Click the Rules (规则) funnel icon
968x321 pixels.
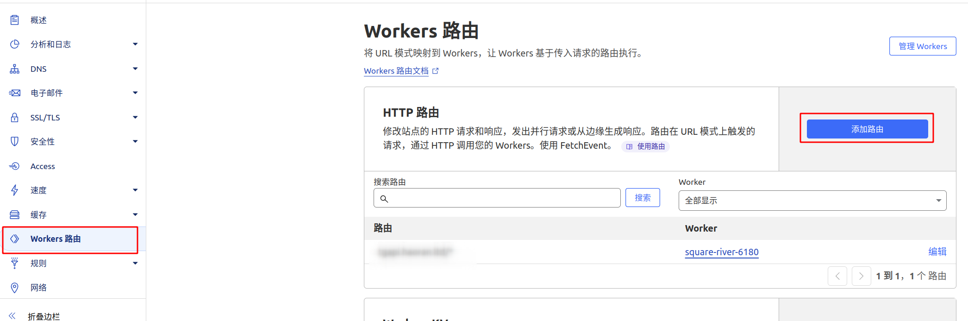pos(15,263)
